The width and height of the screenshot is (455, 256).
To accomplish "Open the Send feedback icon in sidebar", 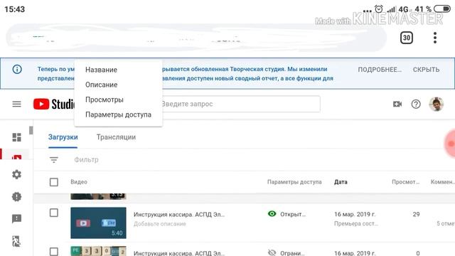I will (16, 218).
